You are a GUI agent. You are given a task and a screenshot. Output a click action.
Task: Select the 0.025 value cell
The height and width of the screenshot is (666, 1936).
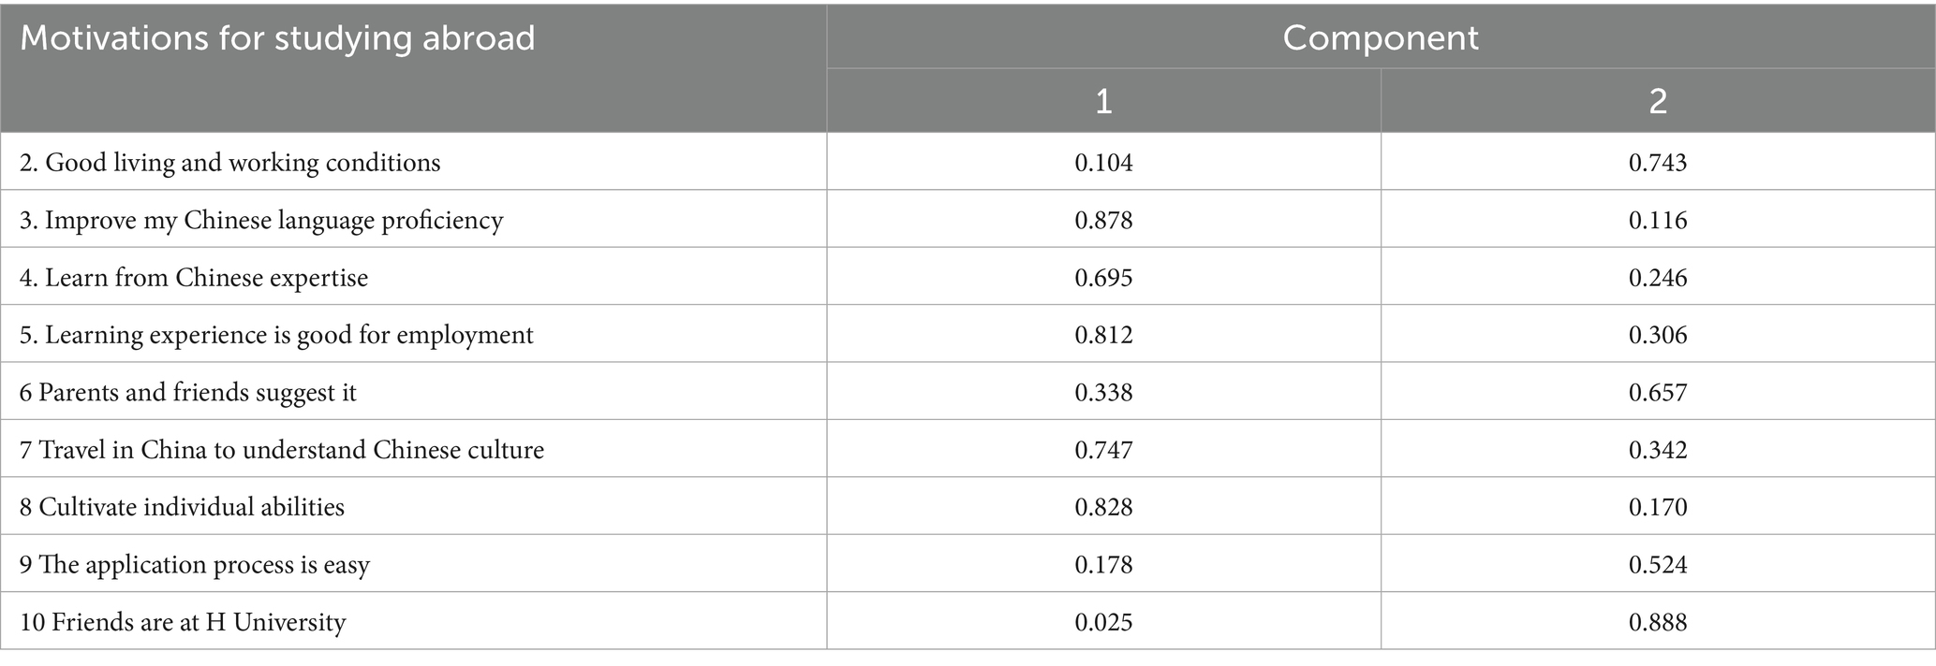coord(1103,622)
